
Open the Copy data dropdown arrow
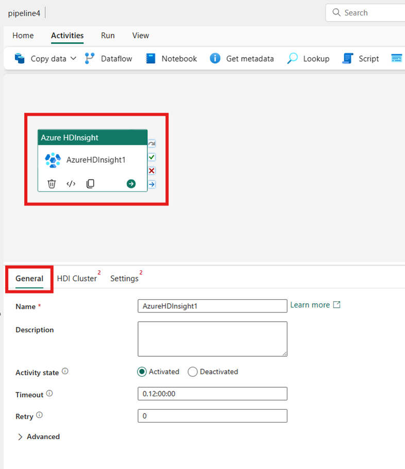[73, 58]
